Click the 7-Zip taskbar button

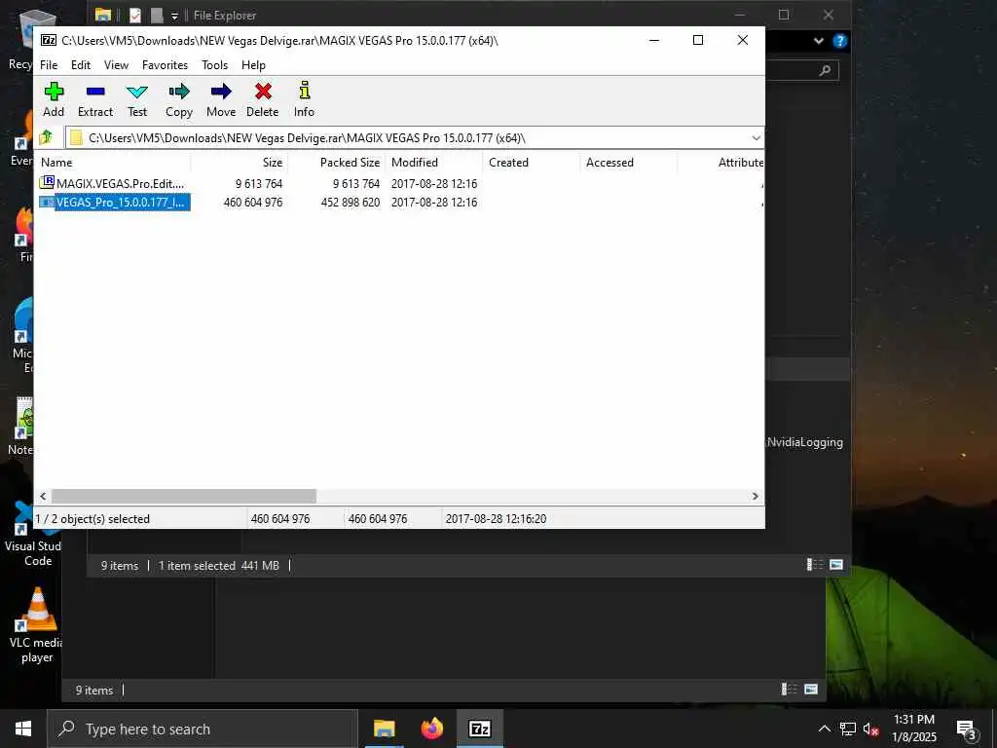click(479, 729)
